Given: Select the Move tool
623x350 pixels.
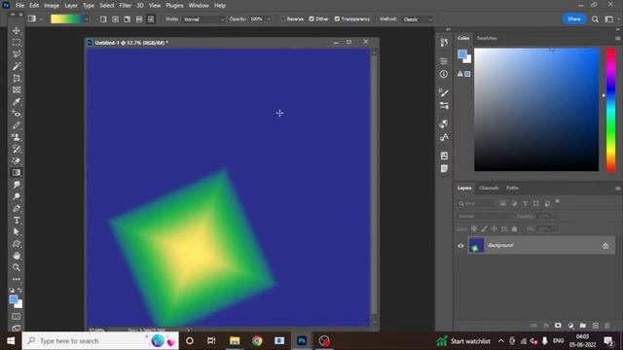Looking at the screenshot, I should tap(17, 30).
